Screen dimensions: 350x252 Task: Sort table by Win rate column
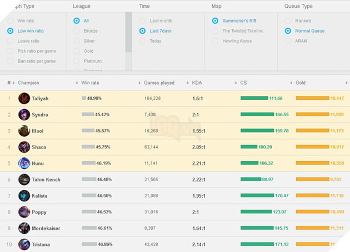coord(91,83)
